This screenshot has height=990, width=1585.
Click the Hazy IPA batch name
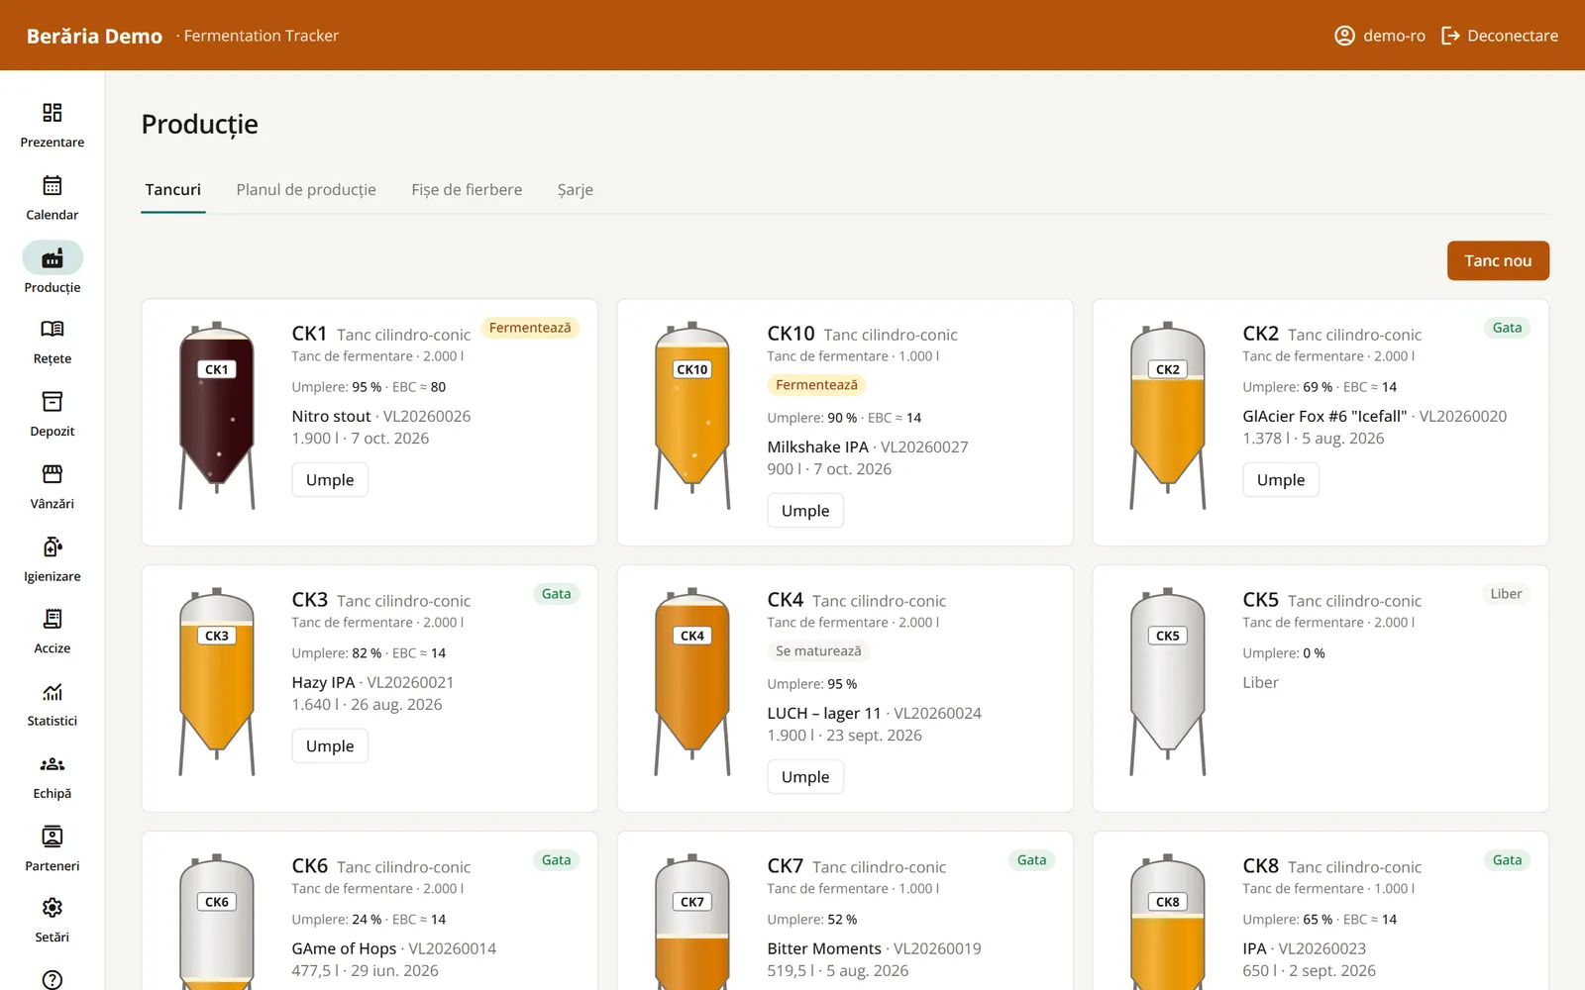323,683
